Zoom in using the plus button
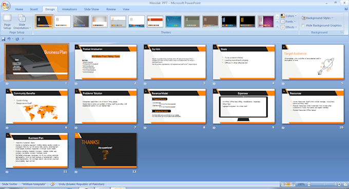Viewport: 349px width, 189px height. [339, 184]
